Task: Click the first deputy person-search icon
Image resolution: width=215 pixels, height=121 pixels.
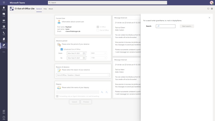Action: pyautogui.click(x=102, y=92)
